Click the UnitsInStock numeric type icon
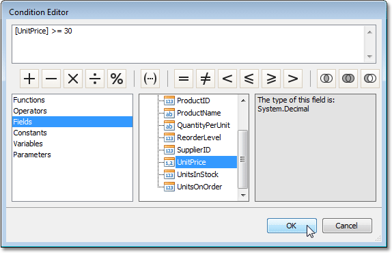Screen dimensions: 392x253 (x=169, y=174)
